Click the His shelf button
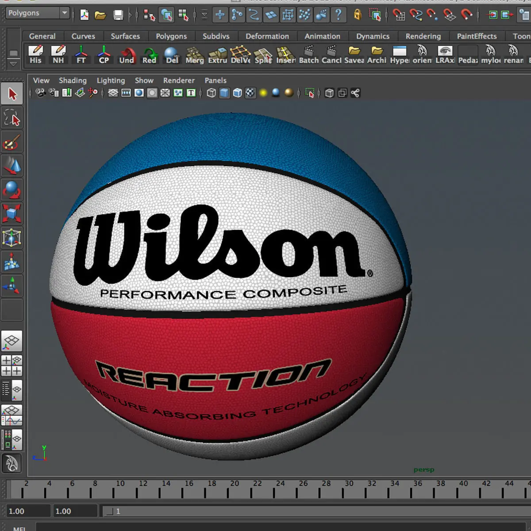 (x=35, y=54)
